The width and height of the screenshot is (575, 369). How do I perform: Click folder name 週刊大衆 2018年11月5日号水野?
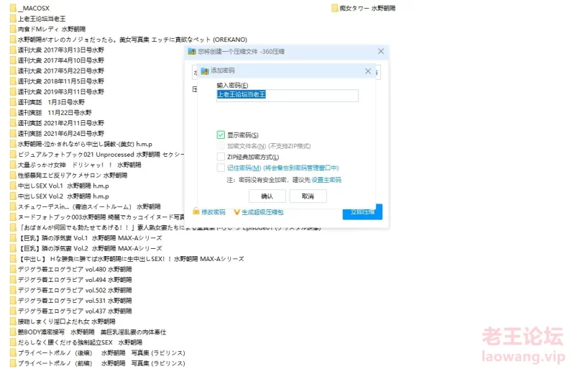pyautogui.click(x=61, y=81)
